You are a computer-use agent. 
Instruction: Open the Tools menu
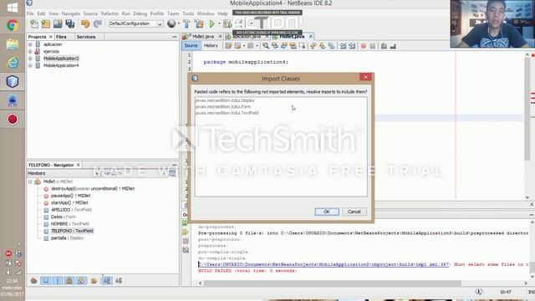[188, 13]
